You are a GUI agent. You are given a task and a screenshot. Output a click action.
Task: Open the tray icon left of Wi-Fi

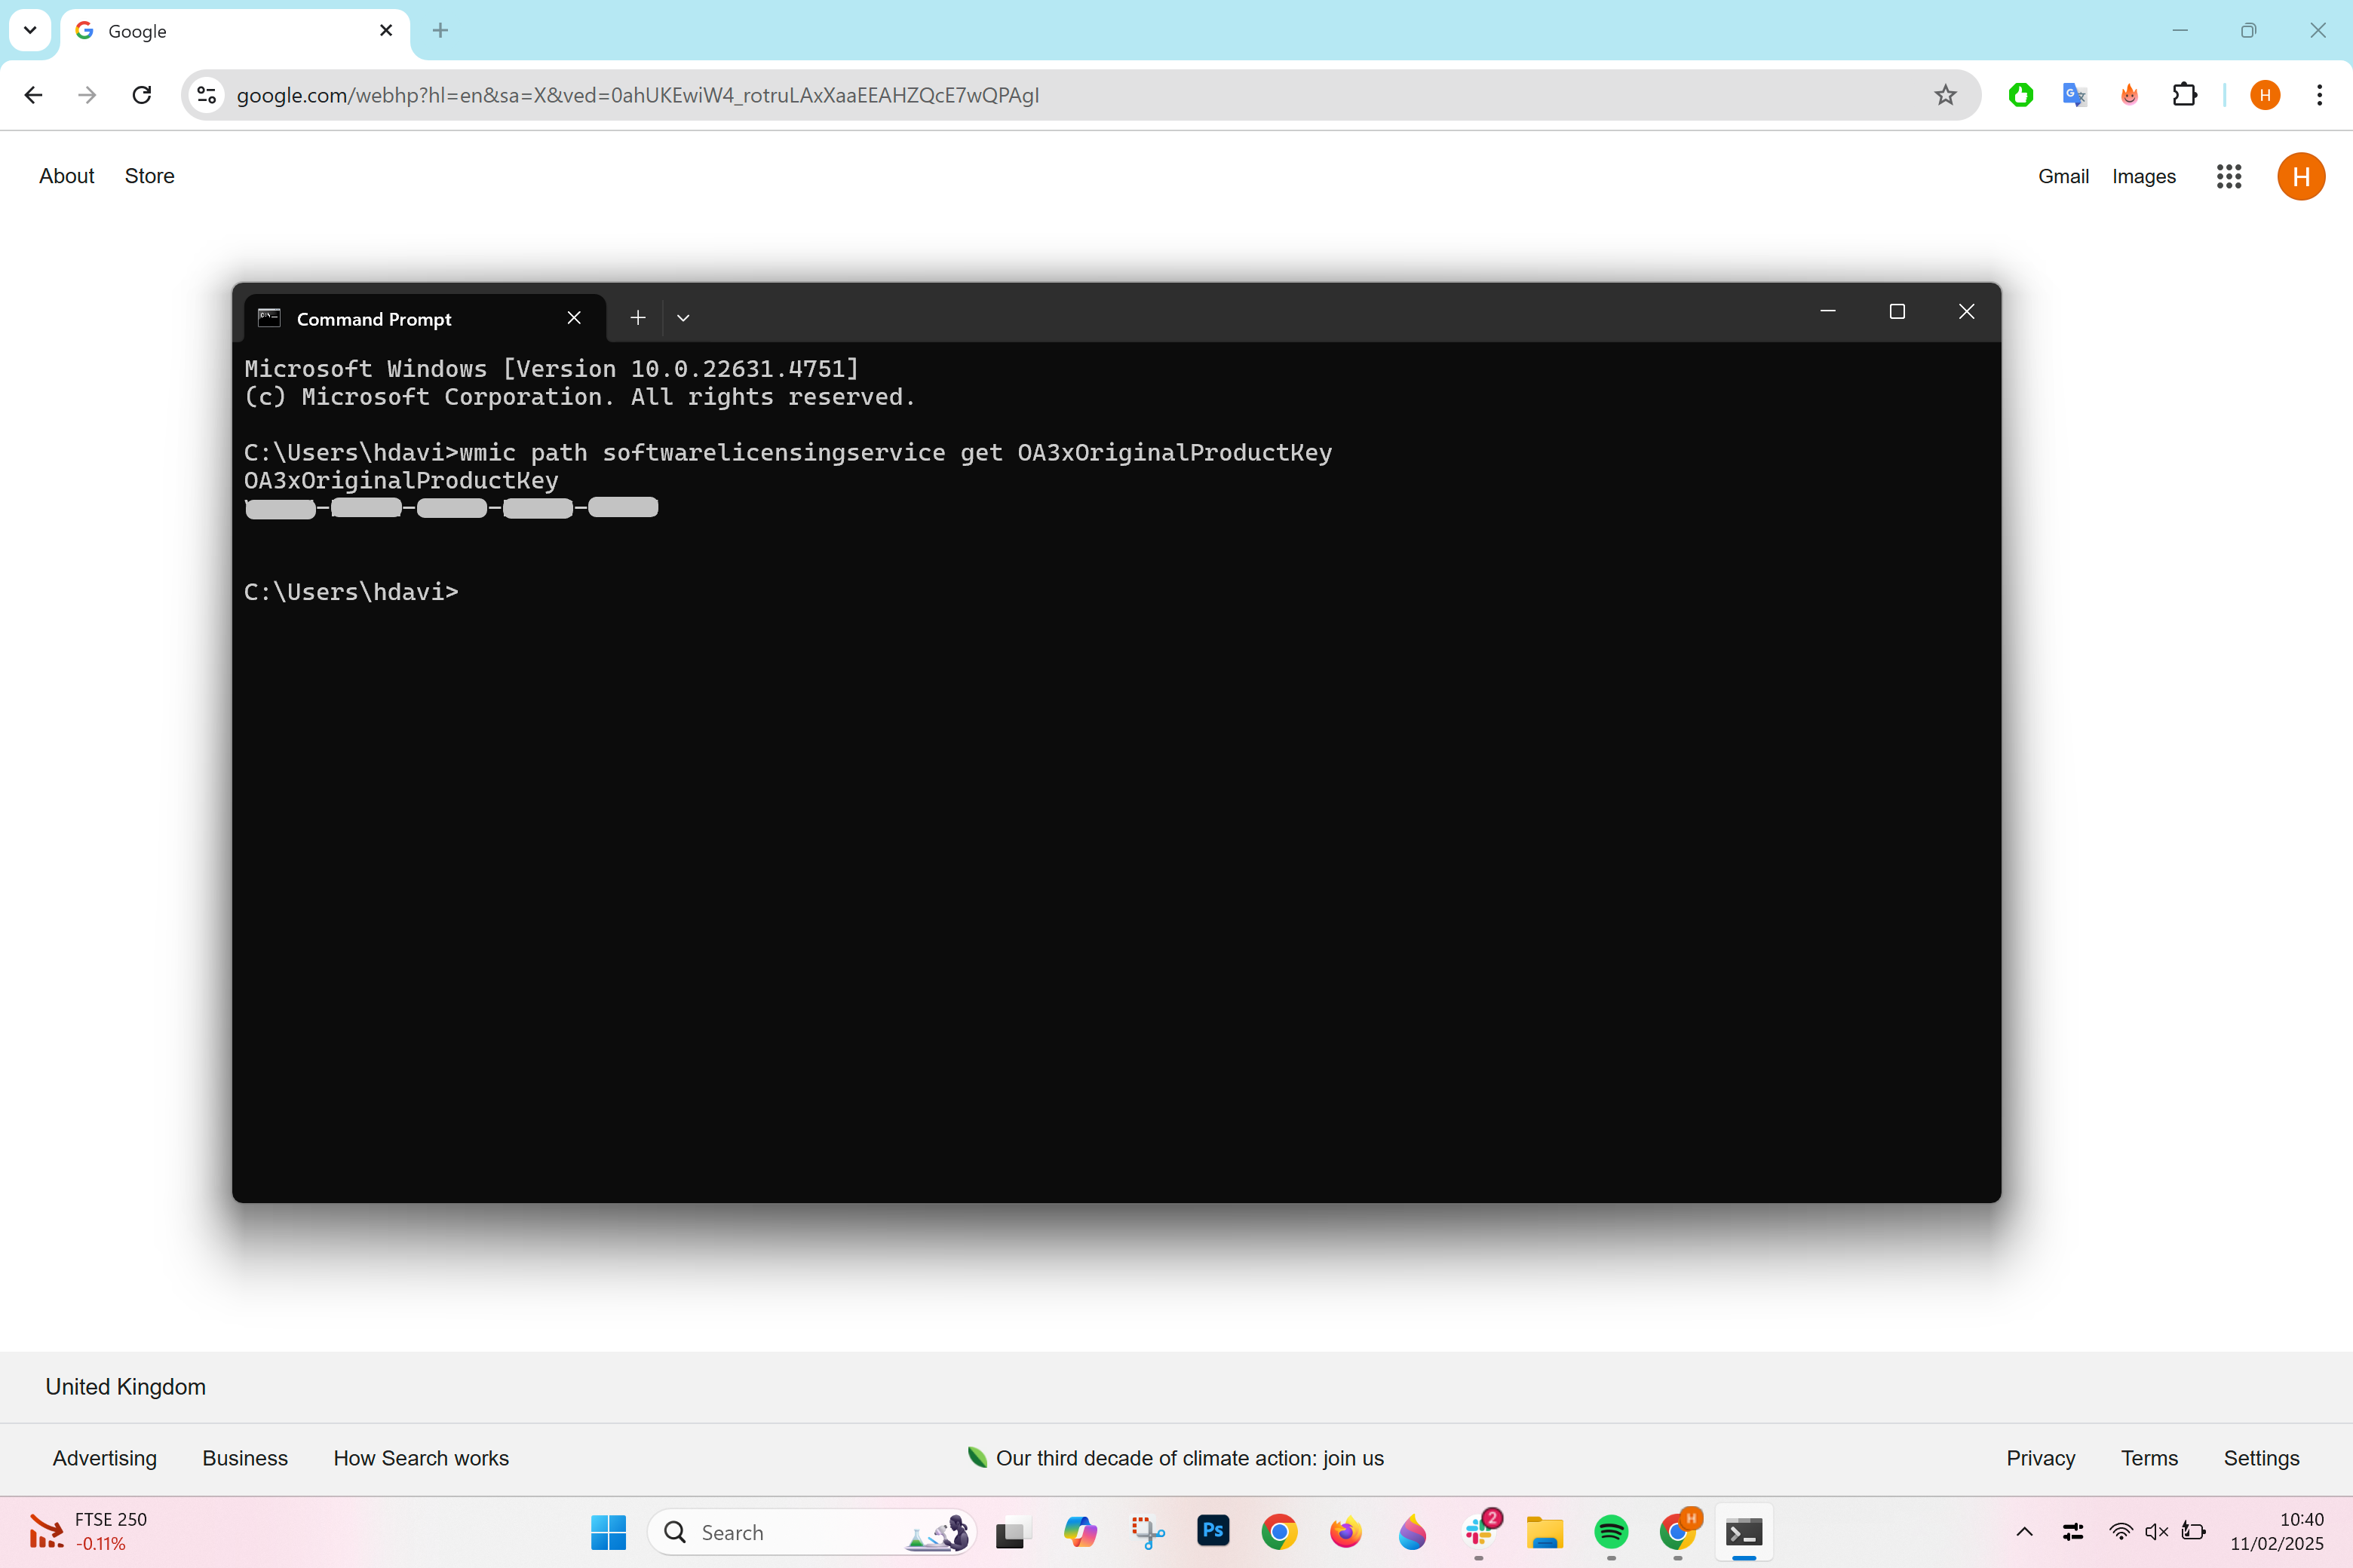coord(2073,1532)
